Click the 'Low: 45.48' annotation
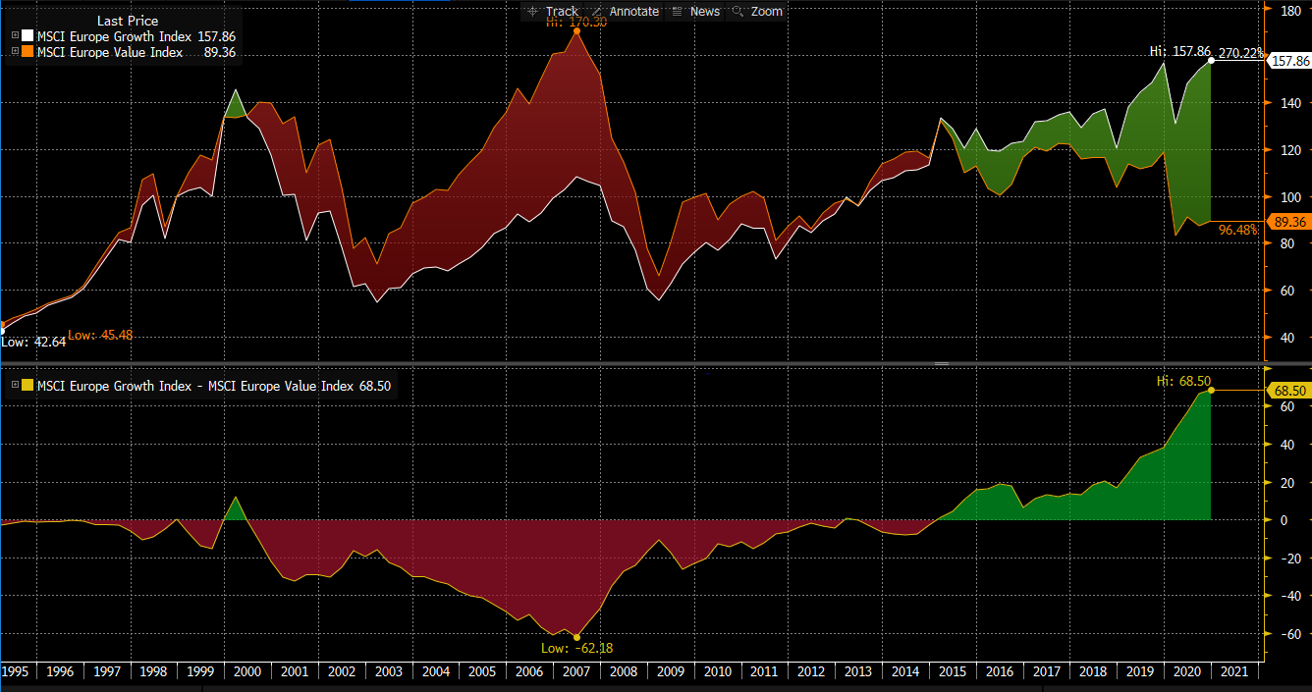The height and width of the screenshot is (692, 1312). (100, 335)
